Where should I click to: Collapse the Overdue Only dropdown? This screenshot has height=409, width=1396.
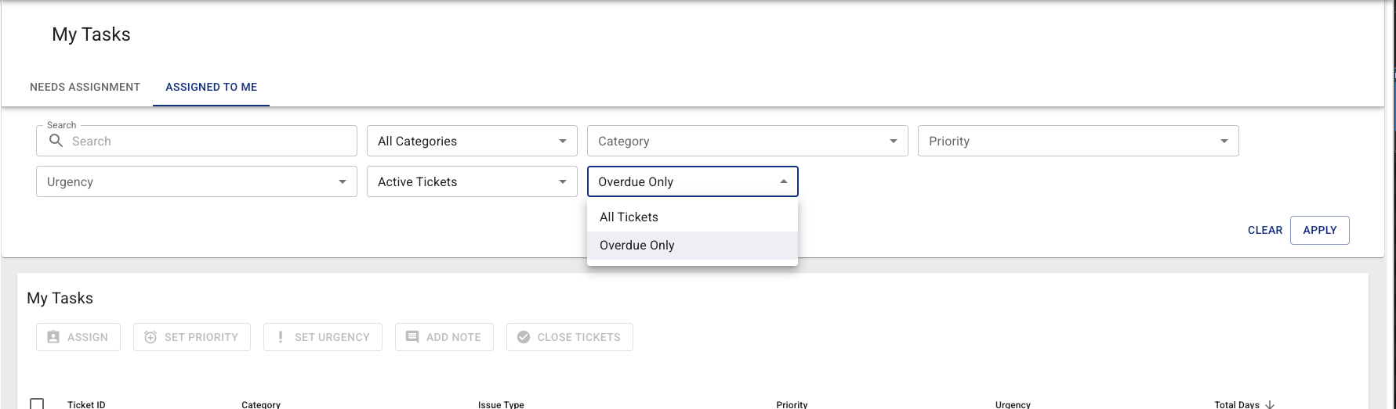pyautogui.click(x=692, y=181)
